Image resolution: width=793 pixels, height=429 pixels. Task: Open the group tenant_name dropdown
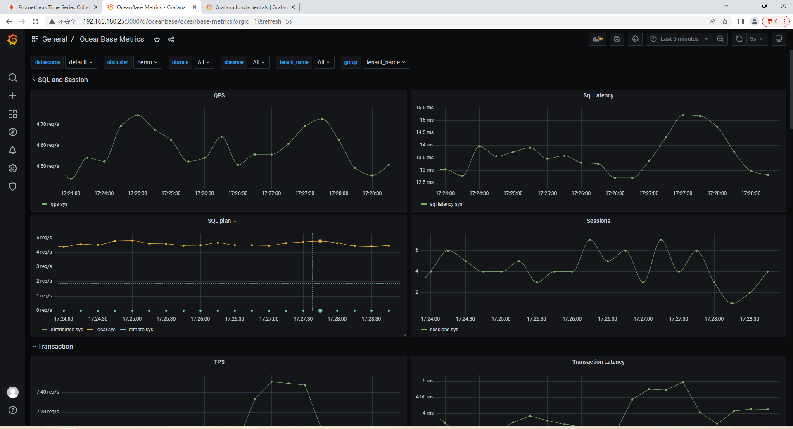(x=386, y=62)
